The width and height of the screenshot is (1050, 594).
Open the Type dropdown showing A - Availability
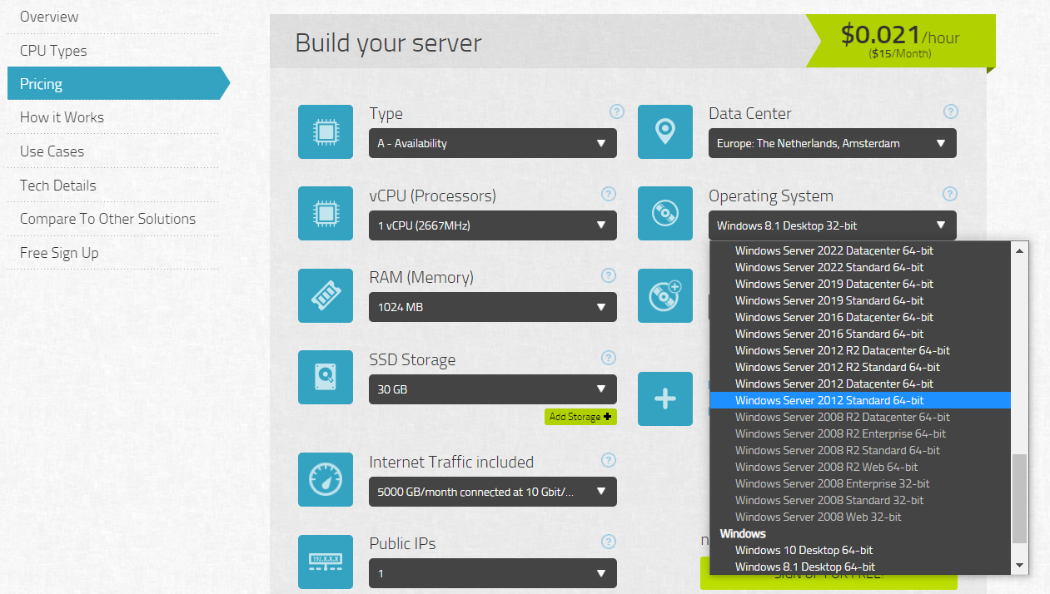coord(493,143)
